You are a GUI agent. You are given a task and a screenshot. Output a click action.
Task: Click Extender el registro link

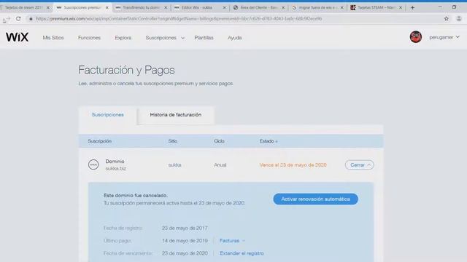pos(242,253)
